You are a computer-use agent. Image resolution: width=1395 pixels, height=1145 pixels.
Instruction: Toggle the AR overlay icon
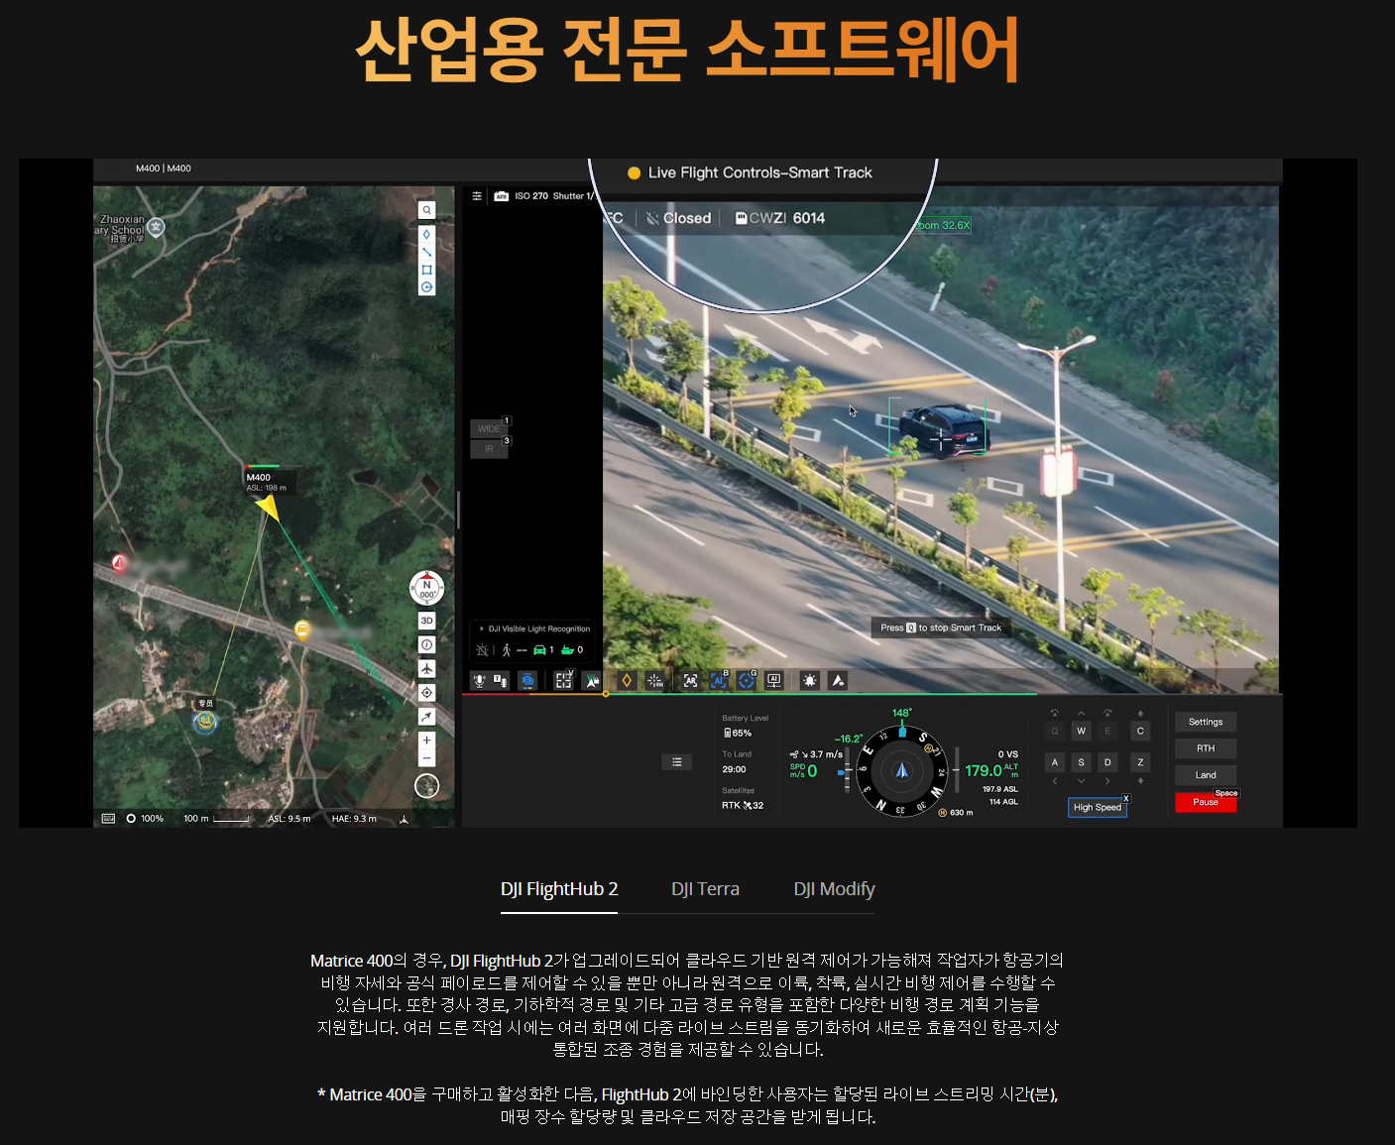click(691, 680)
